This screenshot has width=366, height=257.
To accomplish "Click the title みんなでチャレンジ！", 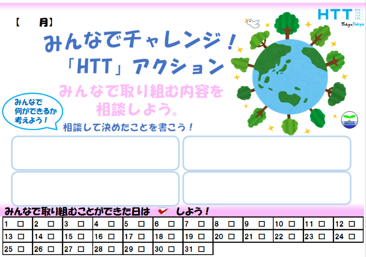I will [x=141, y=42].
